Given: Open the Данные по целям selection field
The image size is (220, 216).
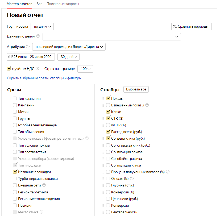Looking at the screenshot, I should 112,37.
